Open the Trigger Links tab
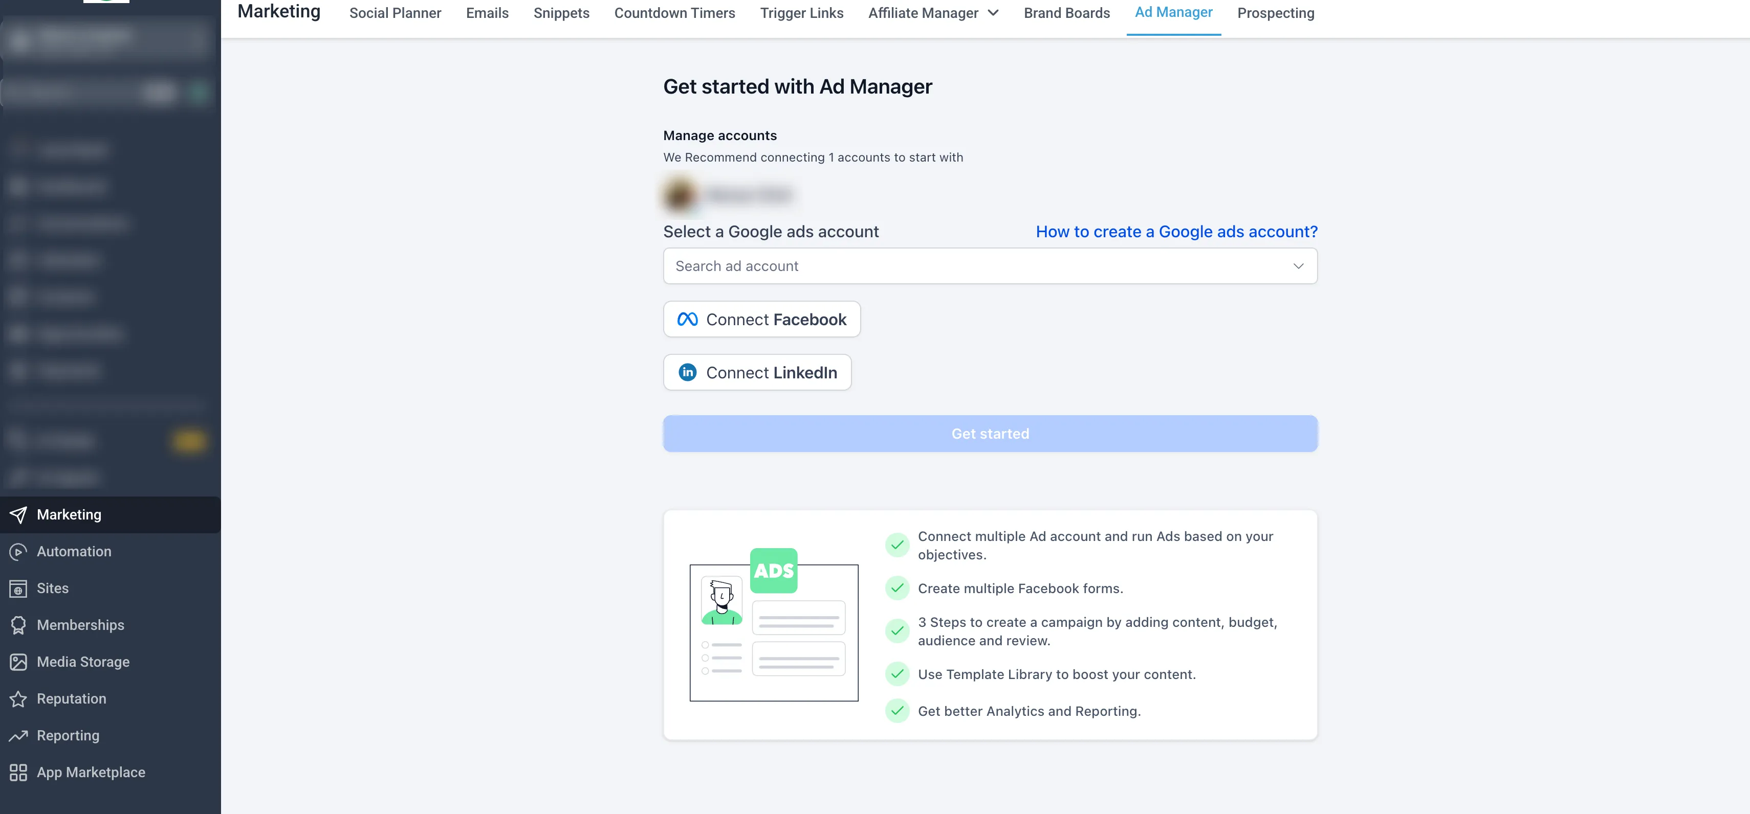The width and height of the screenshot is (1750, 814). (801, 13)
